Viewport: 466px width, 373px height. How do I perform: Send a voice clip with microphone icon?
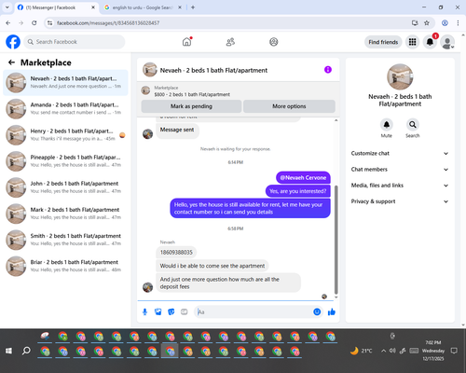click(144, 311)
